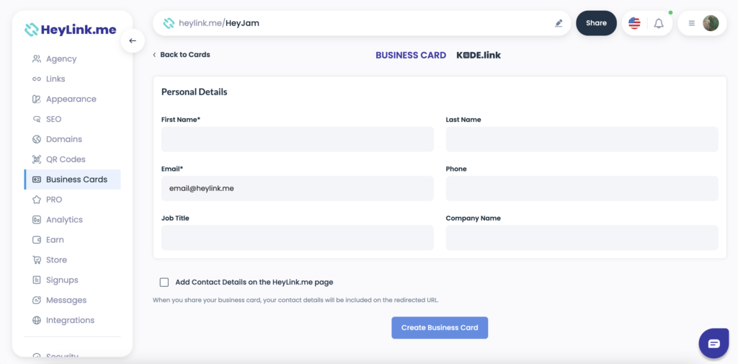
Task: Open the floating chat support icon
Action: pos(713,343)
